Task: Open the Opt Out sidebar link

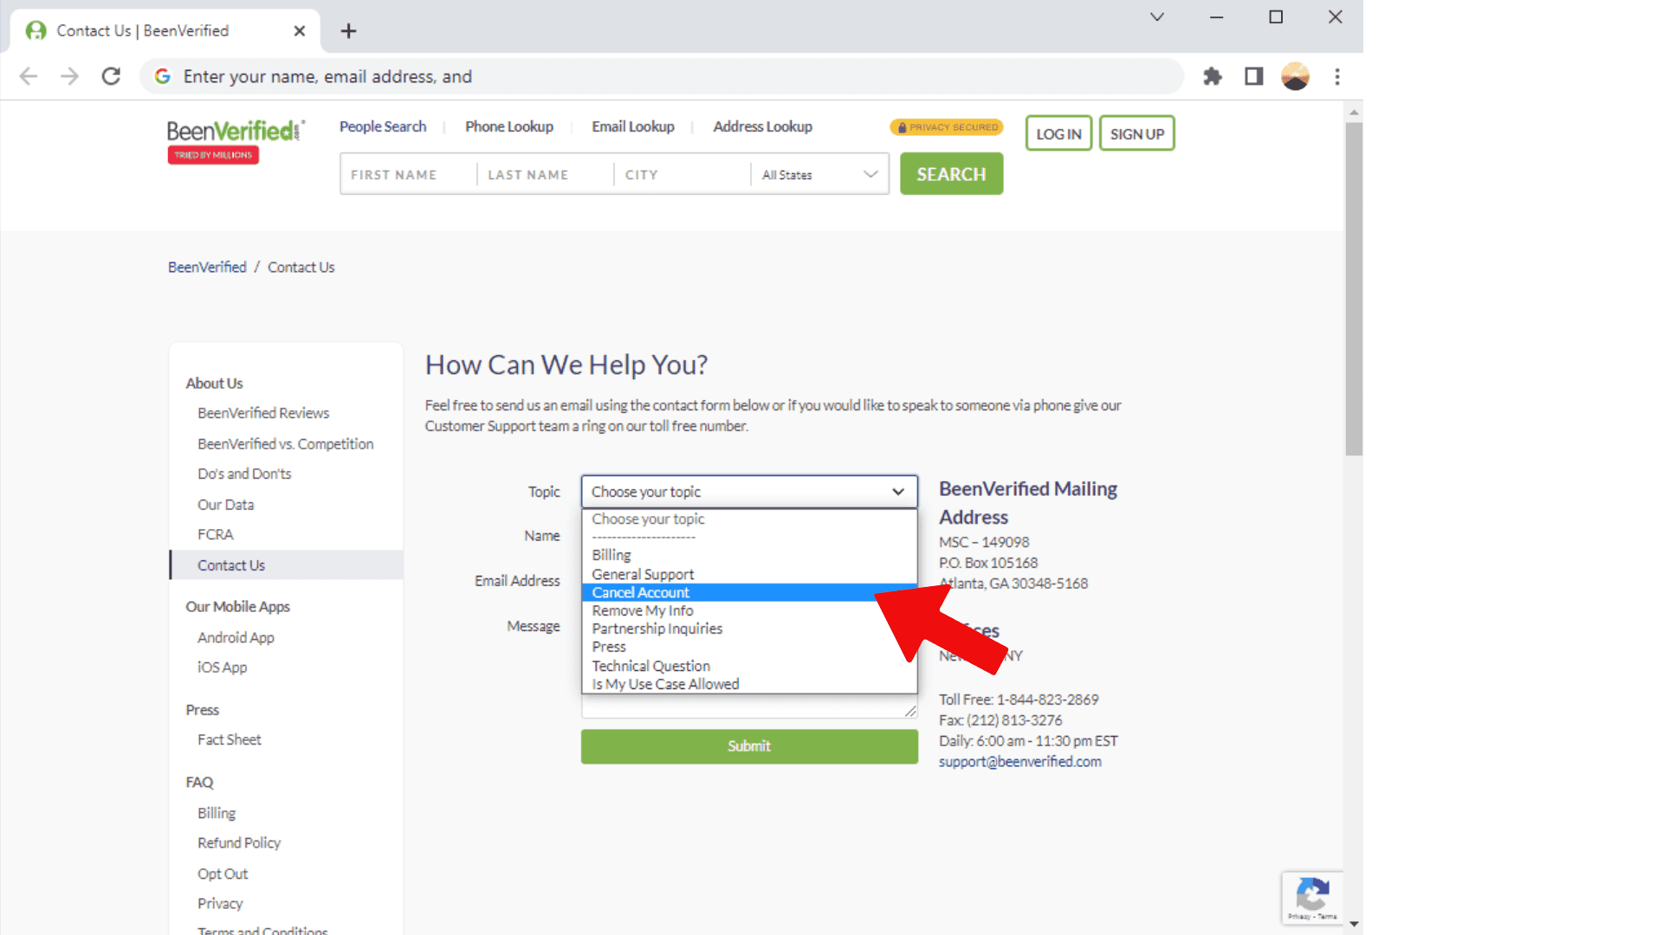Action: [x=223, y=874]
